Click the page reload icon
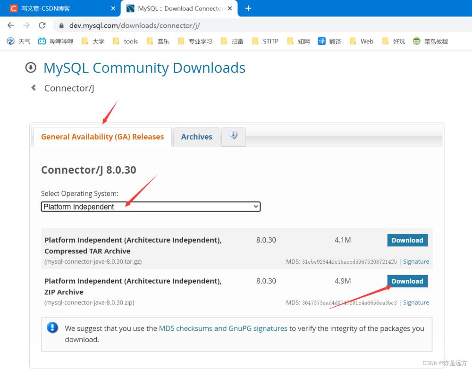 click(x=42, y=25)
